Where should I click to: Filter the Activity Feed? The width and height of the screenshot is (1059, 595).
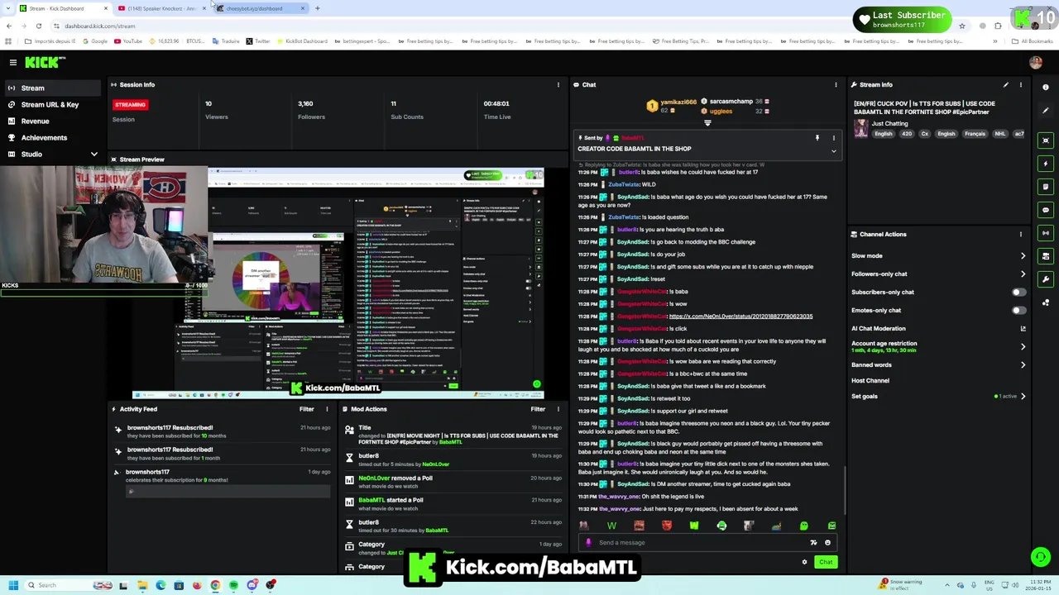[x=306, y=409]
